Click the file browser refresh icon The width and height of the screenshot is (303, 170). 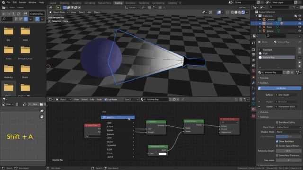coord(18,14)
